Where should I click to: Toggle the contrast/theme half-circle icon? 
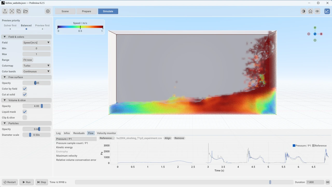(x=303, y=11)
